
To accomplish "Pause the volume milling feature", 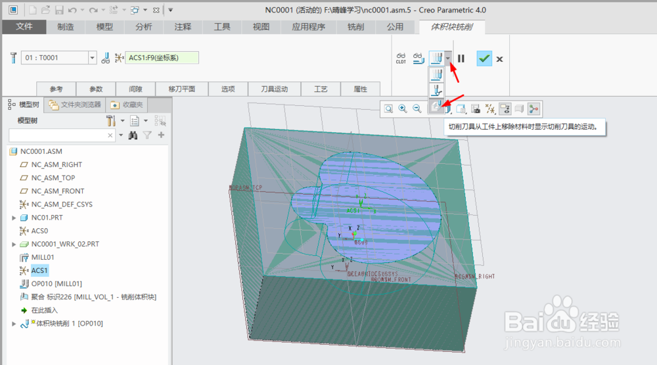I will (x=461, y=59).
